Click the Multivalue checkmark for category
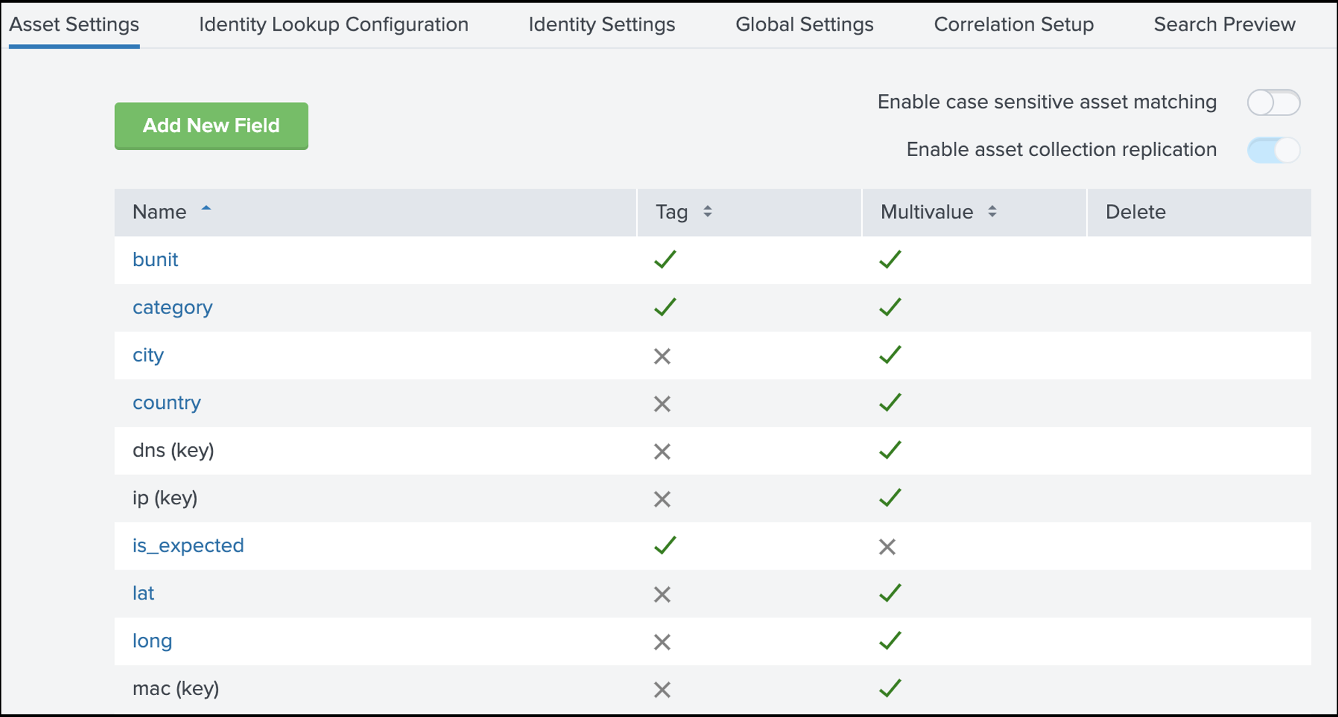 (890, 307)
